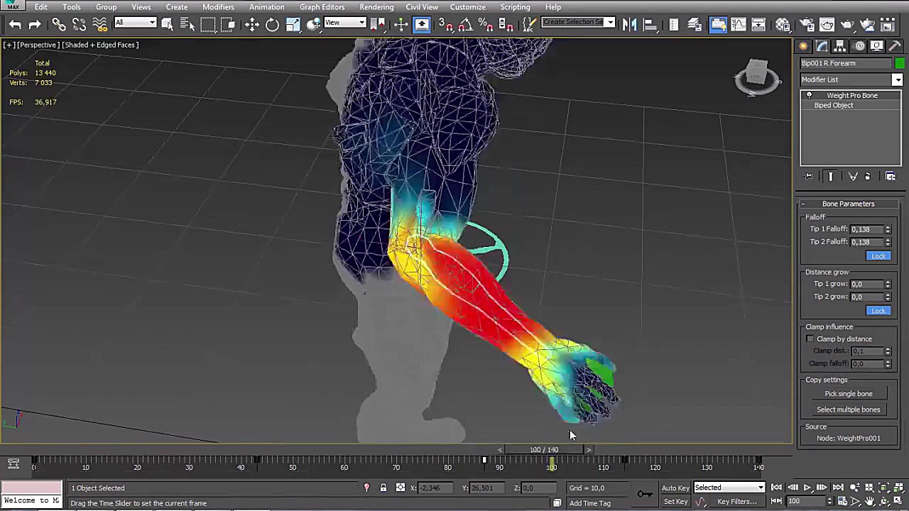The width and height of the screenshot is (909, 511).
Task: Click Pick single bone button
Action: (849, 394)
